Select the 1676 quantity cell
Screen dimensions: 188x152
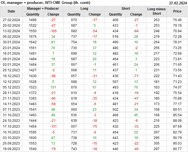click(33, 37)
